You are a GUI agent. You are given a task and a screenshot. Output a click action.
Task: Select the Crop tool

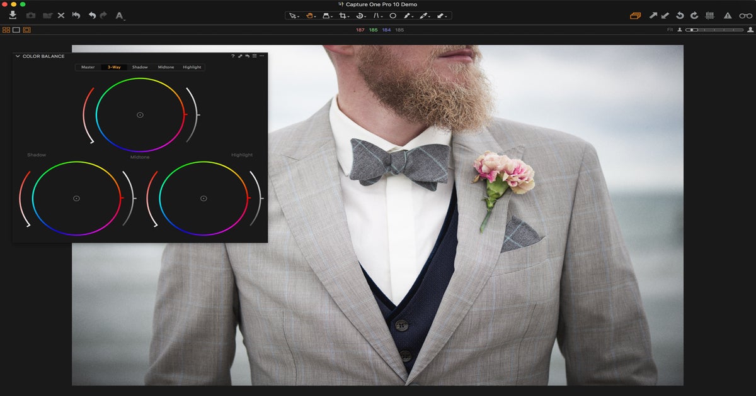click(344, 15)
